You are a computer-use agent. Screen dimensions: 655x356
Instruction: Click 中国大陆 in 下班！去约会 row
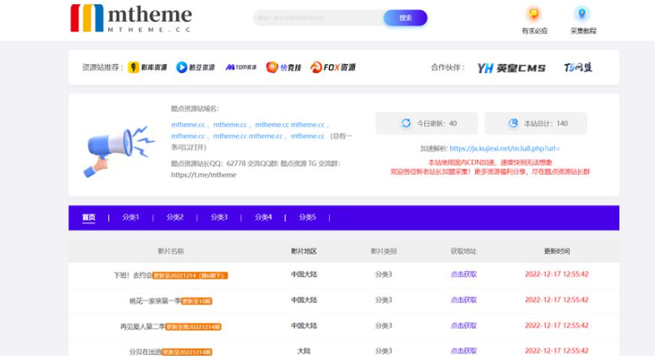[x=303, y=274]
